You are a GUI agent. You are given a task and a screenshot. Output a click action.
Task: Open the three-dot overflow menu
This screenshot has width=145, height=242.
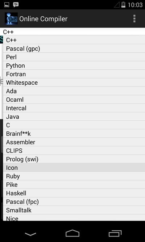(x=134, y=19)
